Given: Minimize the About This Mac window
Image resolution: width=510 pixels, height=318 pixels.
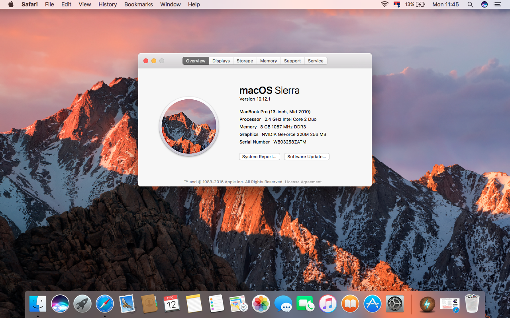Looking at the screenshot, I should pos(154,61).
